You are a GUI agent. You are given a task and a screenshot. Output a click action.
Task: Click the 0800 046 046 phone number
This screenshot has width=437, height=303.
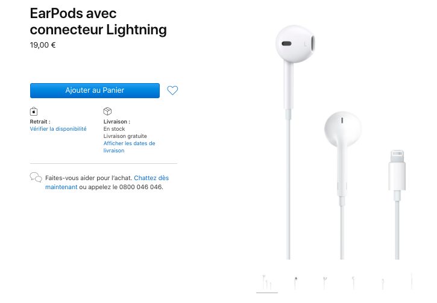coord(140,187)
